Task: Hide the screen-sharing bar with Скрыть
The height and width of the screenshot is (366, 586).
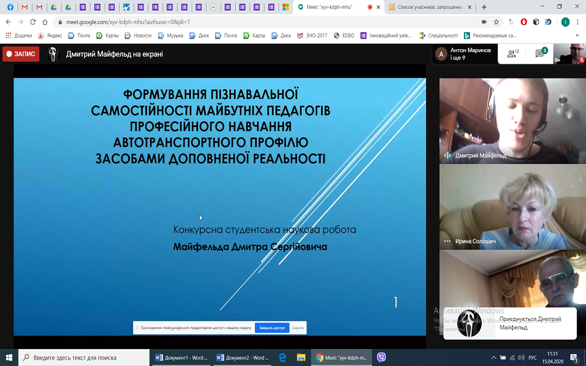Action: (298, 327)
